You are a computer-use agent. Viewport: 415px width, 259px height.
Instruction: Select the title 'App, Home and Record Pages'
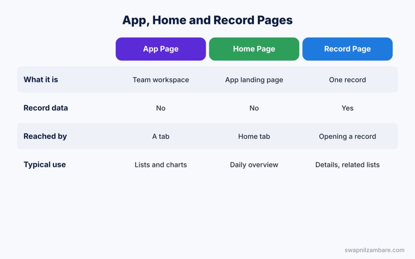click(x=207, y=20)
